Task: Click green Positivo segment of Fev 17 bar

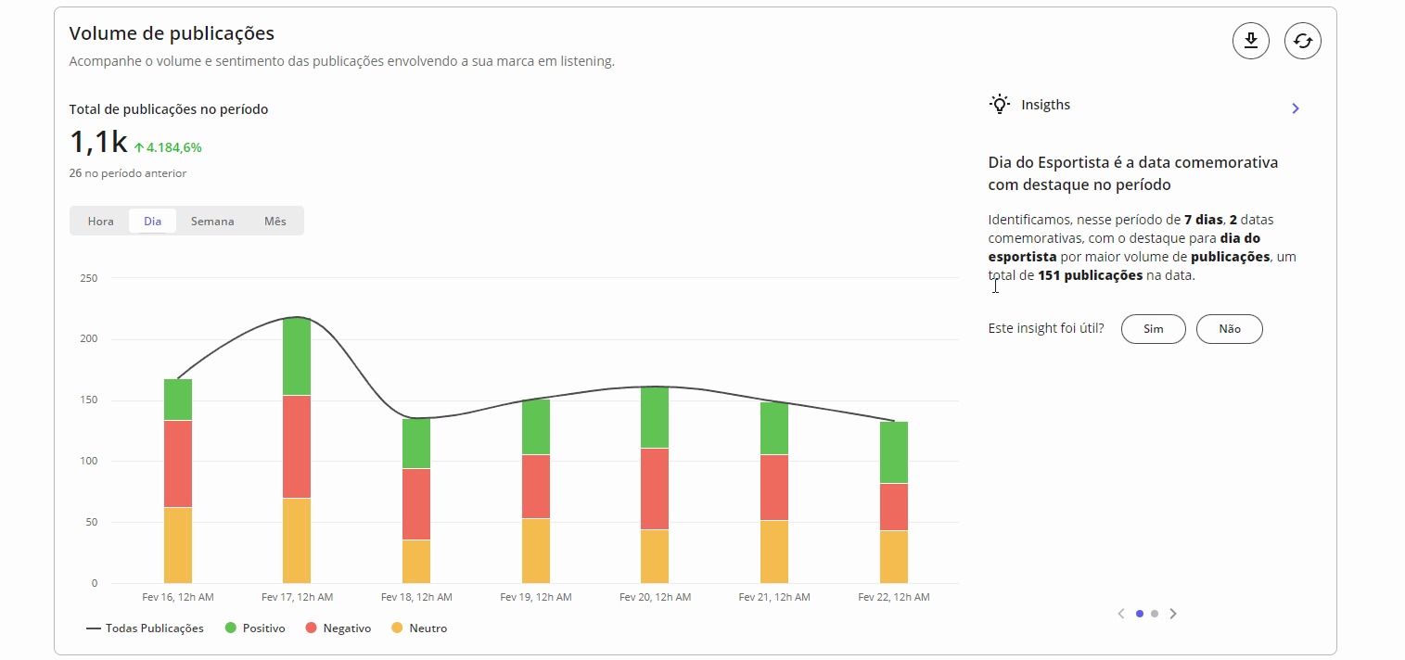Action: [297, 356]
